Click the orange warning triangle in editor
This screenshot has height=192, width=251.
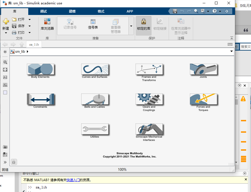click(243, 99)
